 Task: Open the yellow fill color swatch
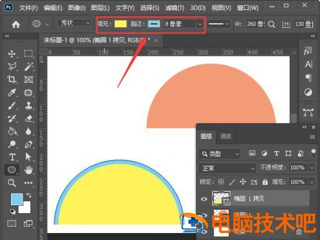tap(120, 24)
